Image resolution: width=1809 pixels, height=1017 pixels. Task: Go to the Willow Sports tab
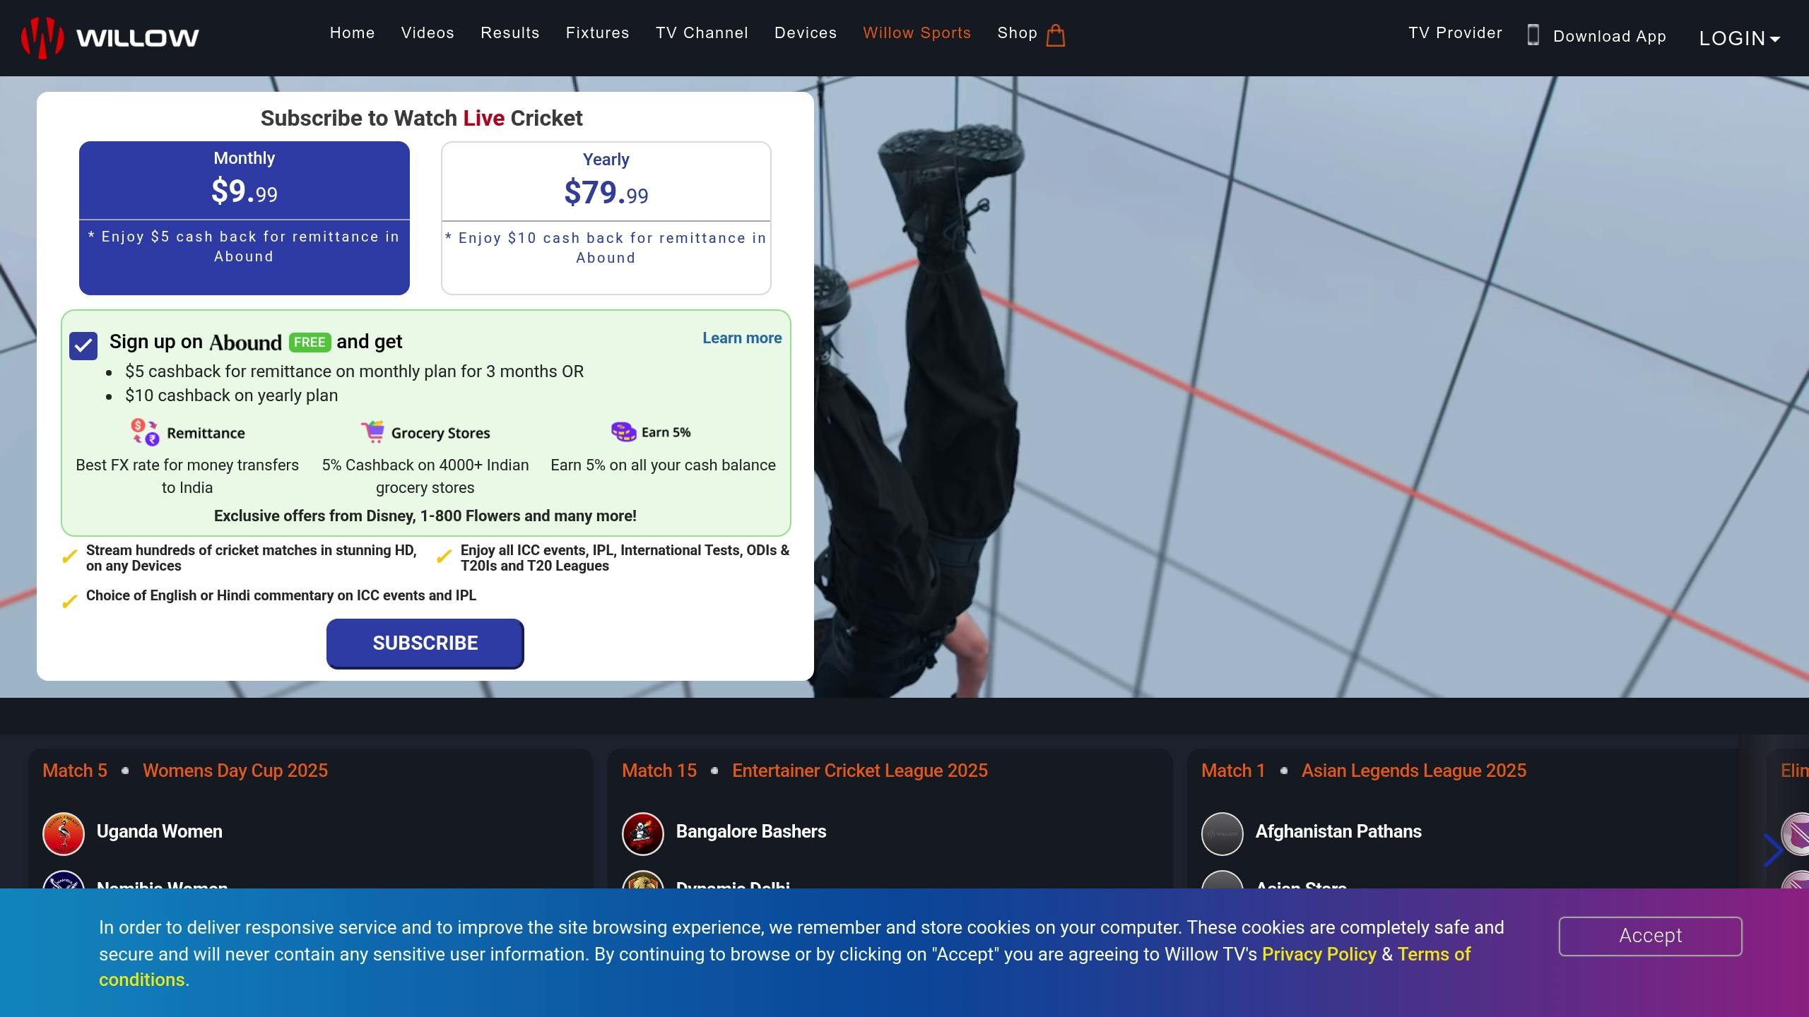(917, 33)
